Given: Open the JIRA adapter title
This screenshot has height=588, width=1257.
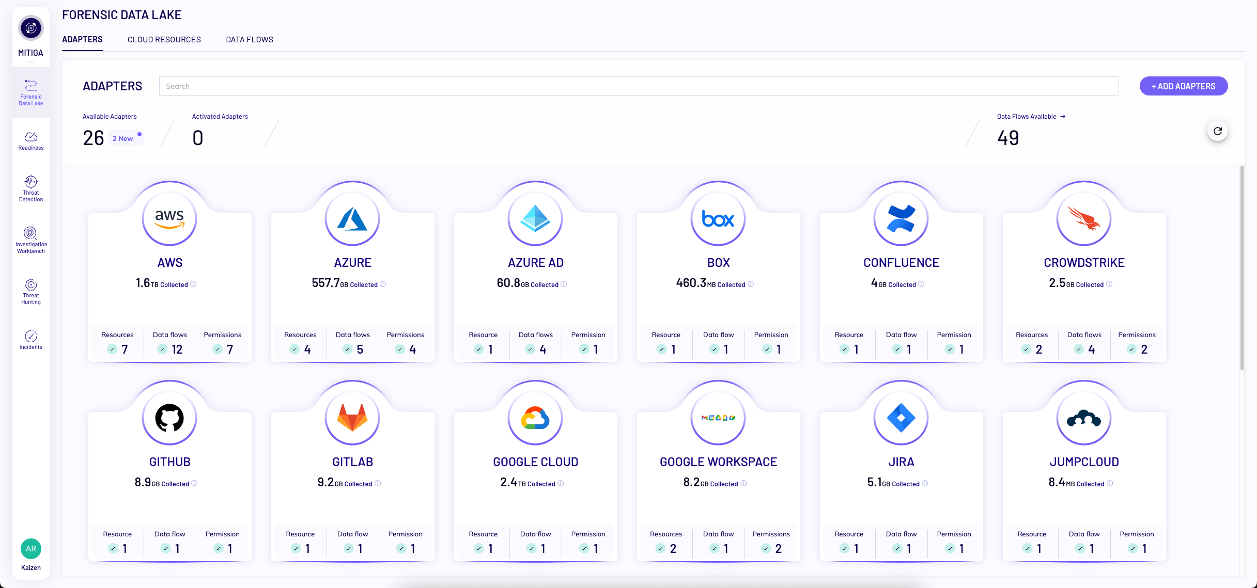Looking at the screenshot, I should point(902,462).
